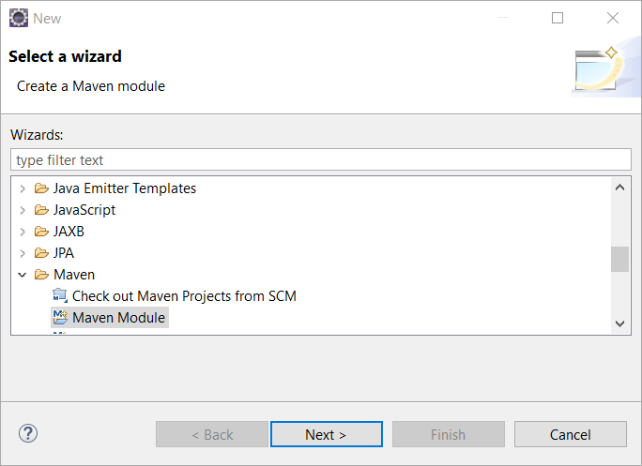Select the Maven Module wizard entry
The height and width of the screenshot is (466, 642).
click(x=118, y=318)
